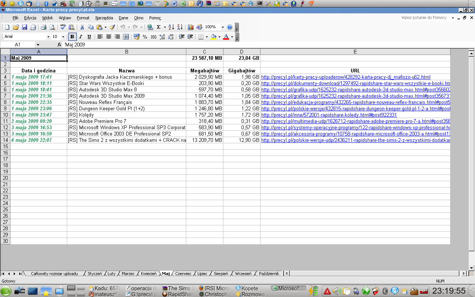475x297 pixels.
Task: Align text right
Action: click(117, 37)
